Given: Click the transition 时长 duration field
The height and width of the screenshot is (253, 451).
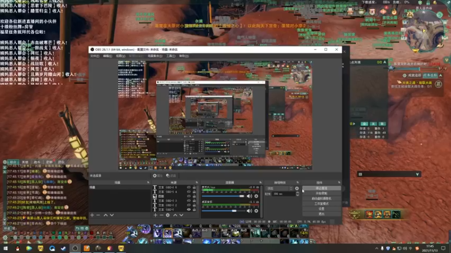Looking at the screenshot, I should [284, 194].
